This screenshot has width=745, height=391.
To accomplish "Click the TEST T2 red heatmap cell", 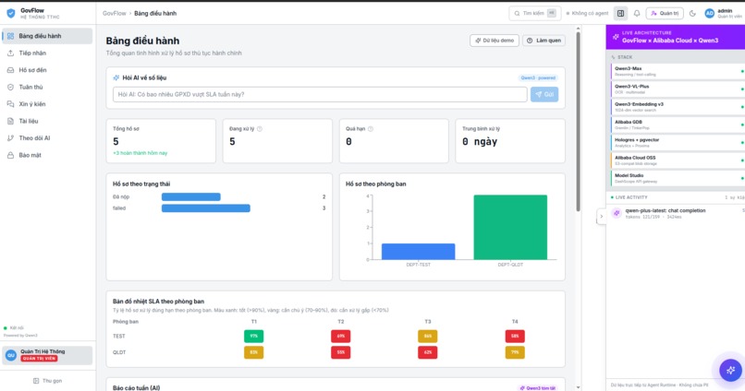I will click(341, 336).
